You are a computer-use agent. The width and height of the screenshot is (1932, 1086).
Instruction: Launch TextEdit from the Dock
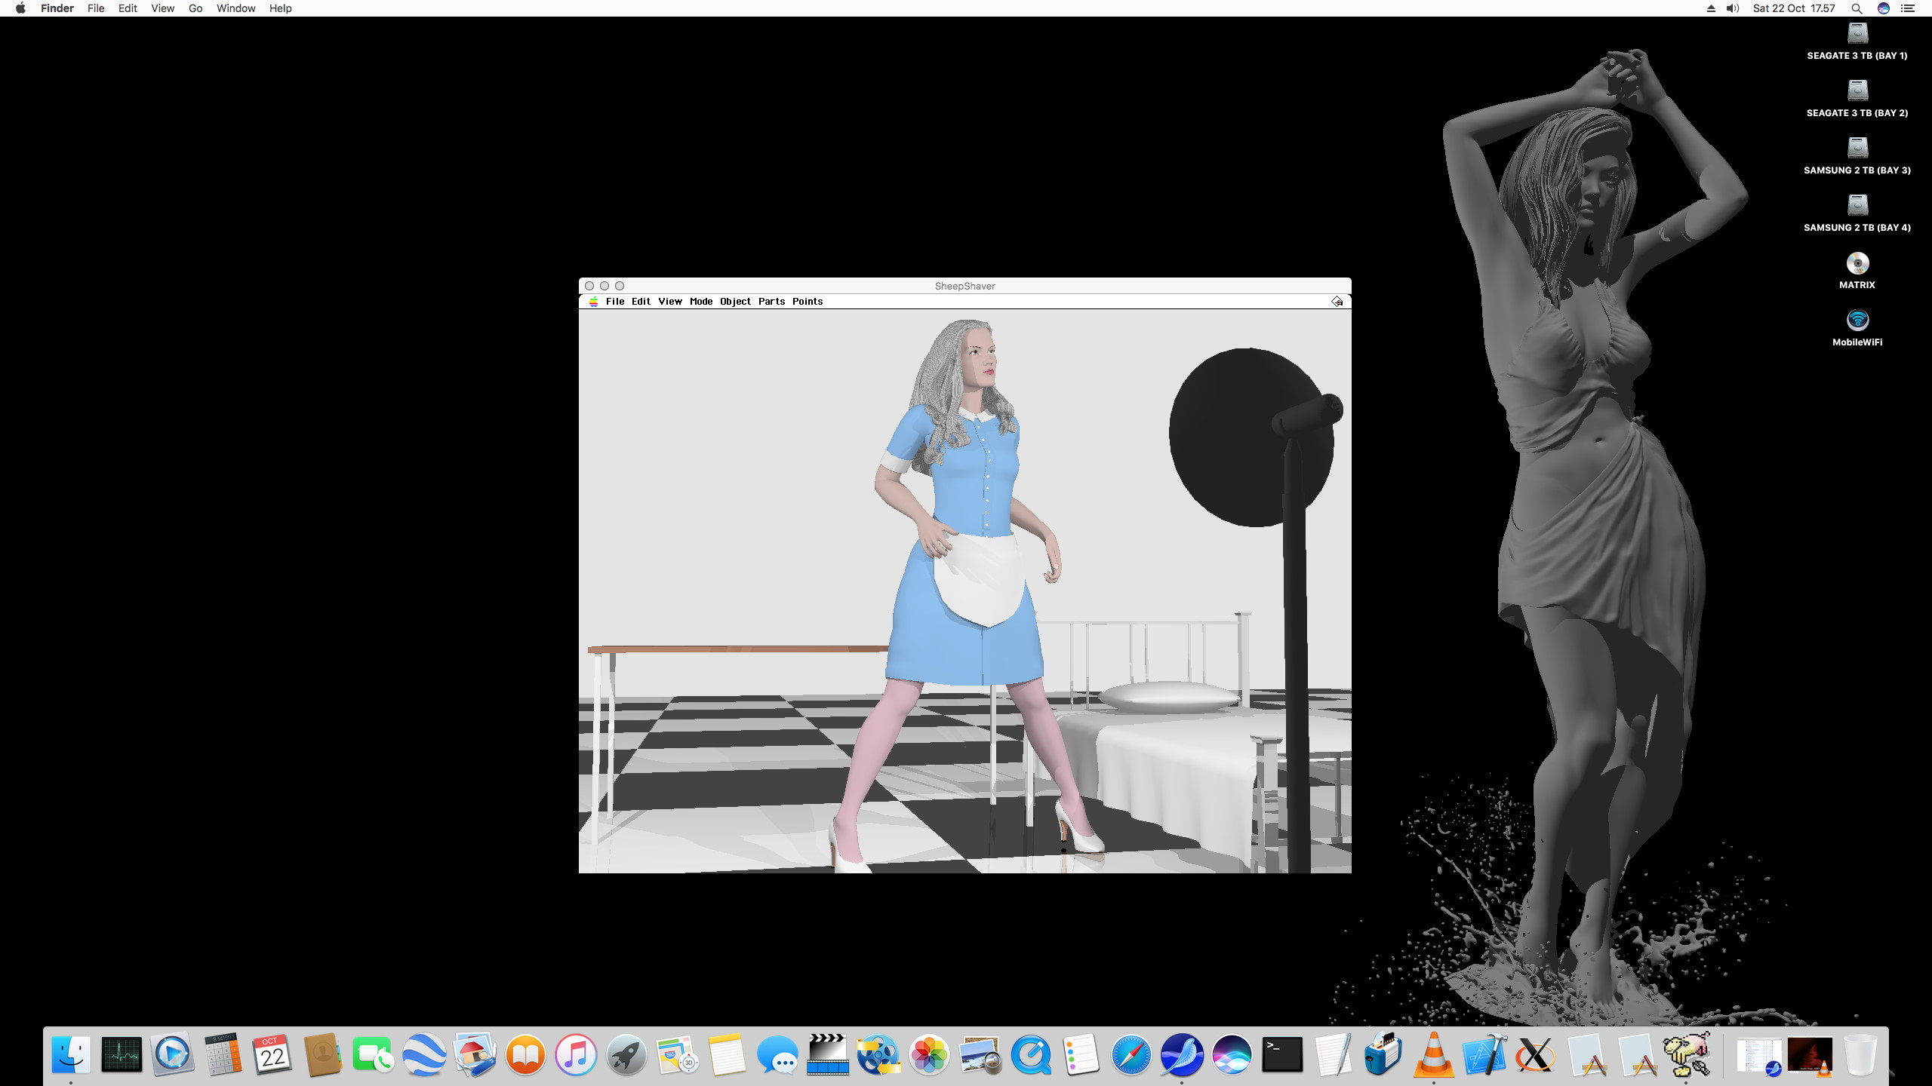click(x=1333, y=1054)
